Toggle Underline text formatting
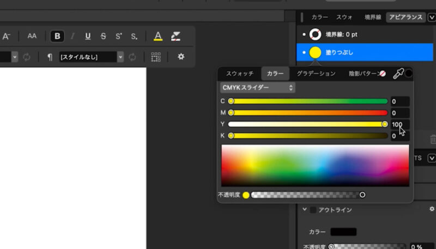Image resolution: width=436 pixels, height=249 pixels. pos(88,36)
